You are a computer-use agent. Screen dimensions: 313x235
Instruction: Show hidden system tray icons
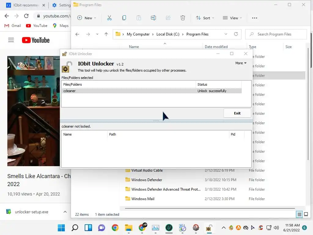(x=224, y=228)
